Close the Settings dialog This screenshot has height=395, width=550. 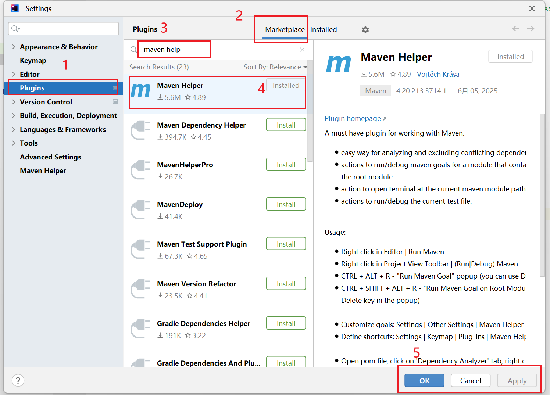click(x=532, y=8)
